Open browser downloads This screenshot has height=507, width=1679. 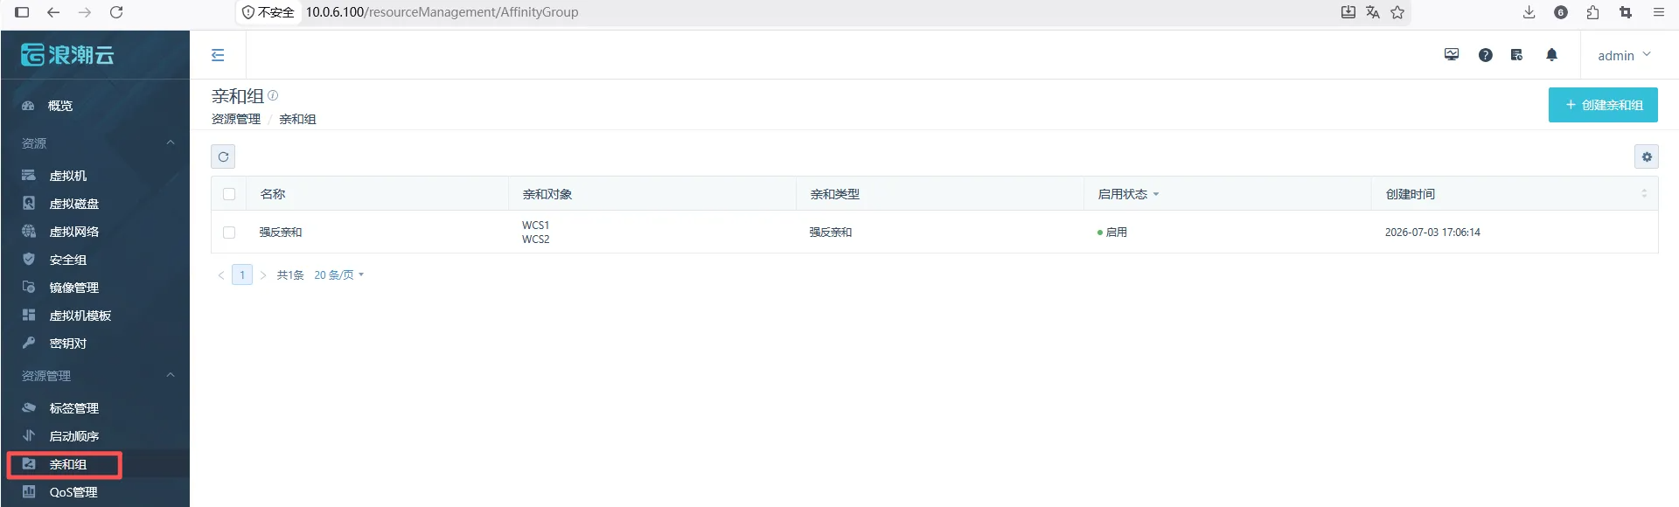click(x=1529, y=12)
